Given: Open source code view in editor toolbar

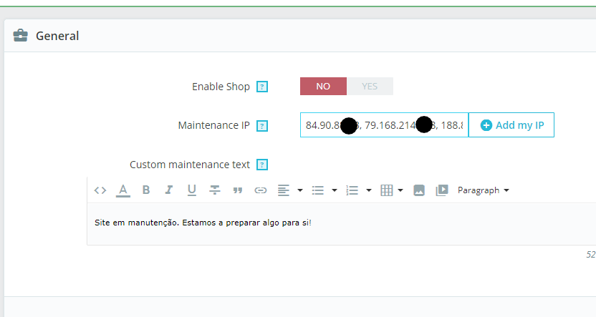Looking at the screenshot, I should click(100, 190).
